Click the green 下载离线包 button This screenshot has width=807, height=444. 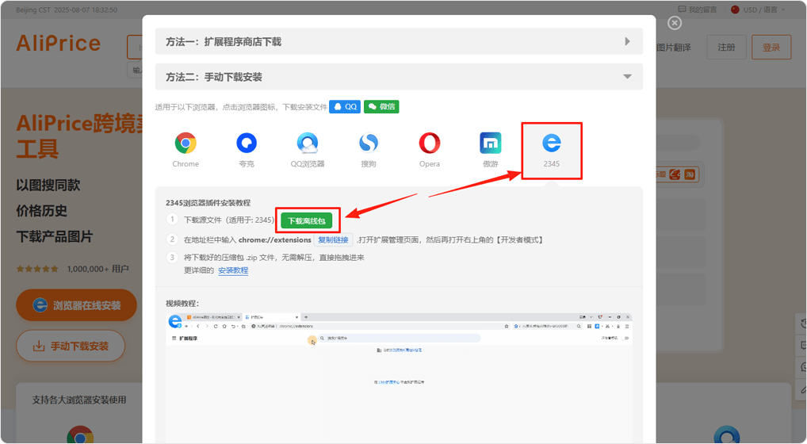pos(306,220)
